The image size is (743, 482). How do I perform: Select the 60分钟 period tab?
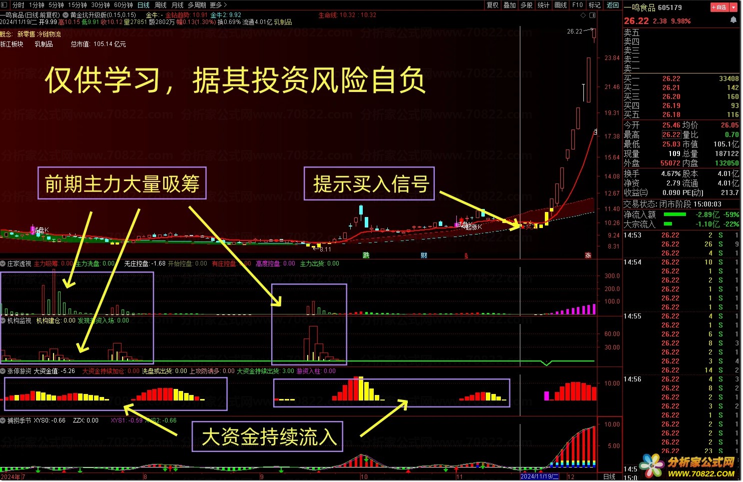[x=124, y=5]
